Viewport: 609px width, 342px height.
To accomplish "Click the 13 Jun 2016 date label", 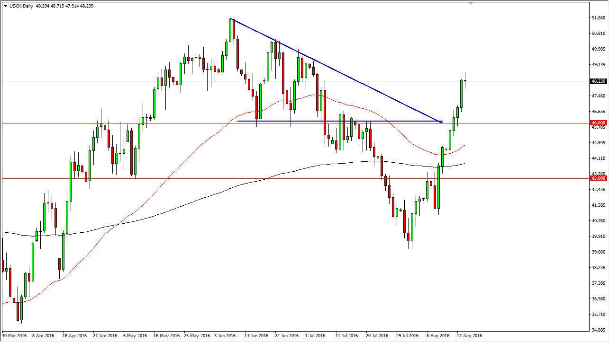I will pyautogui.click(x=256, y=336).
